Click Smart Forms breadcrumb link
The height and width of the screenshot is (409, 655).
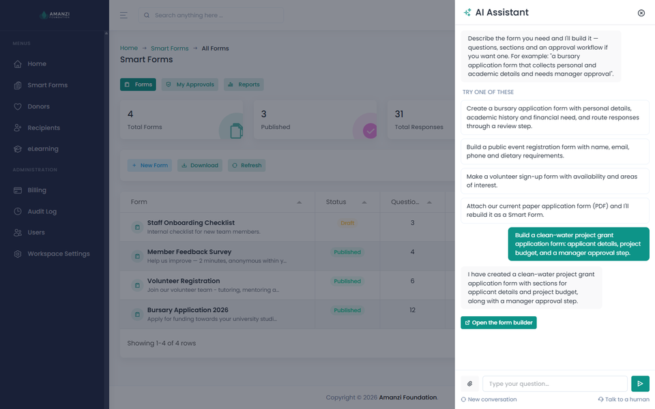coord(170,48)
